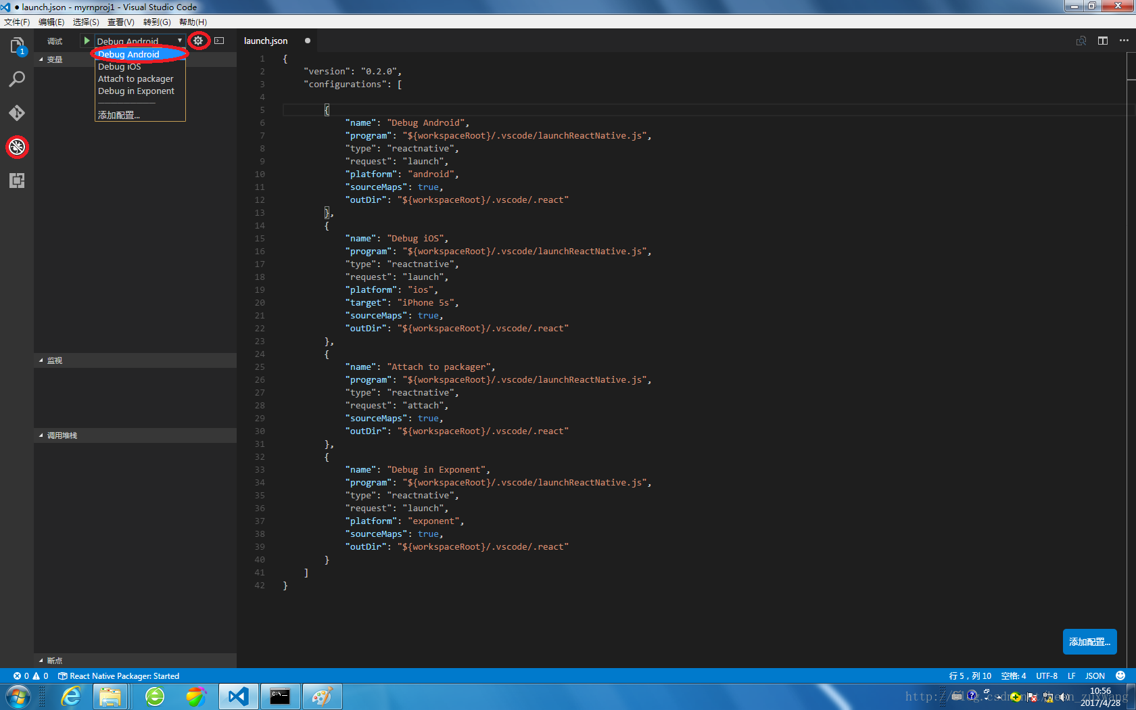Open 文件(F) menu
This screenshot has width=1136, height=710.
[17, 22]
